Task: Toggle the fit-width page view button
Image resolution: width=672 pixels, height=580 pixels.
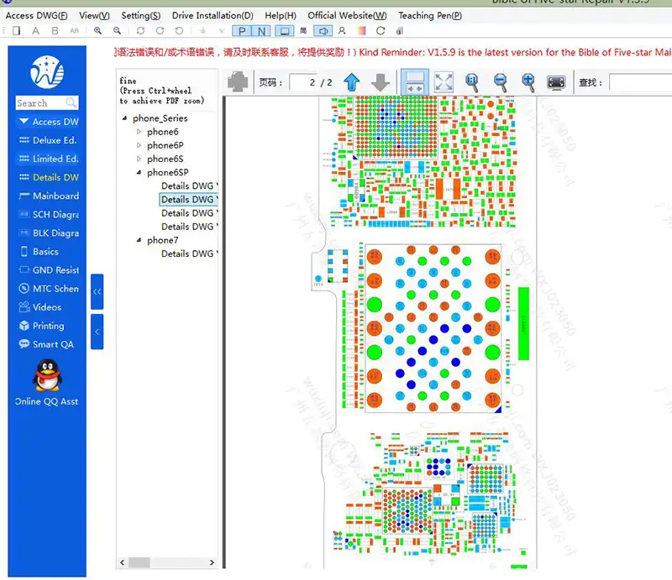Action: click(415, 81)
